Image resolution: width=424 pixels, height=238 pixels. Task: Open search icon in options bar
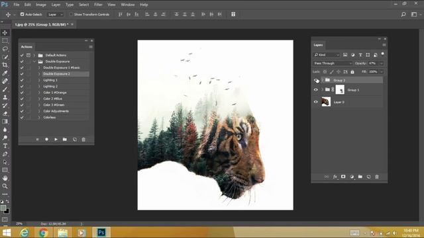(x=403, y=15)
